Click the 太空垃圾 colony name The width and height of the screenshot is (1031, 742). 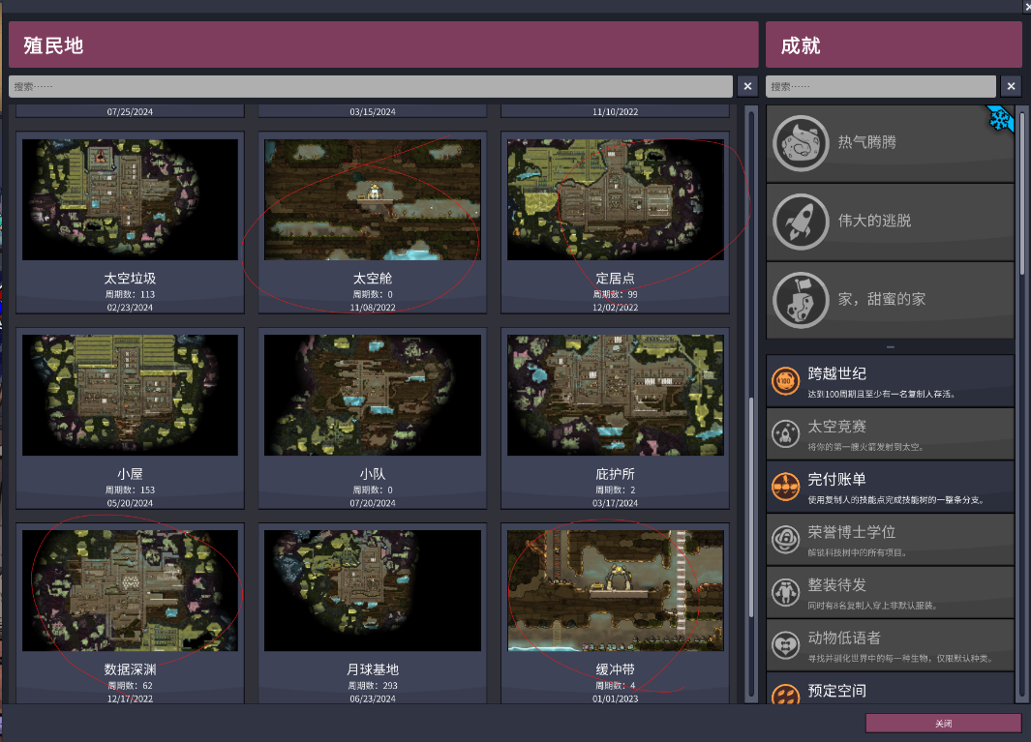coord(130,279)
